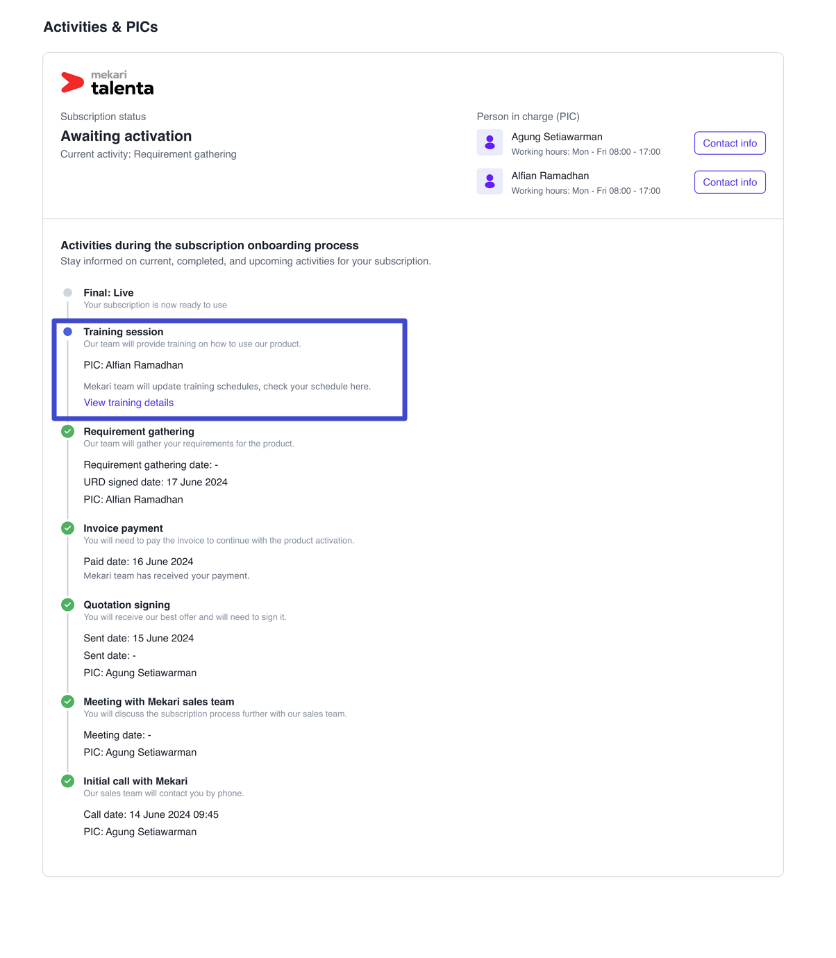This screenshot has width=836, height=958.
Task: Click the Requirement gathering step title
Action: [x=139, y=432]
